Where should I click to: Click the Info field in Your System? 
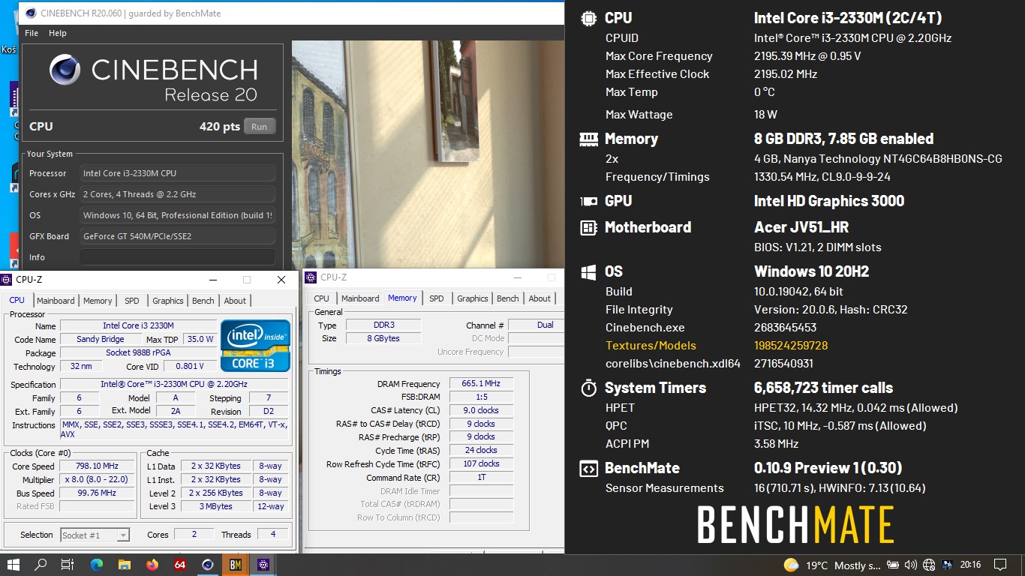click(177, 257)
